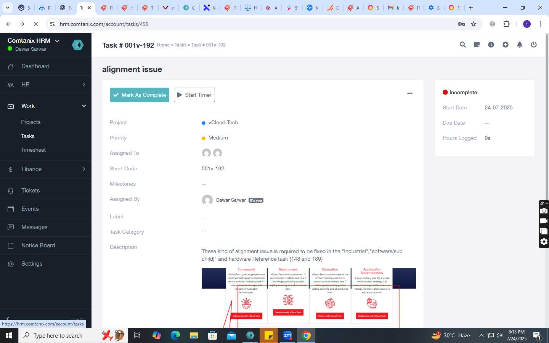Stop the page loading

(x=35, y=24)
